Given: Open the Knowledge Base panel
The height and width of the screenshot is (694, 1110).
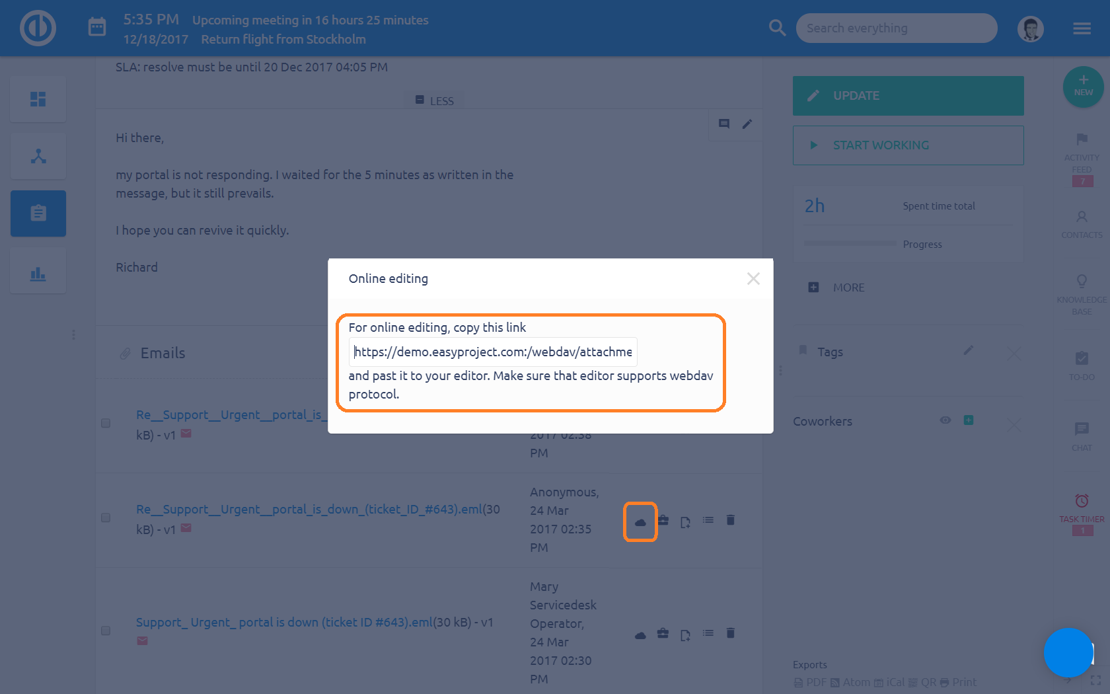Looking at the screenshot, I should (x=1082, y=295).
